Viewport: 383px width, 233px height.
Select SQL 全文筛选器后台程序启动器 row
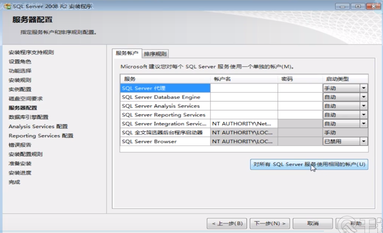pos(165,132)
